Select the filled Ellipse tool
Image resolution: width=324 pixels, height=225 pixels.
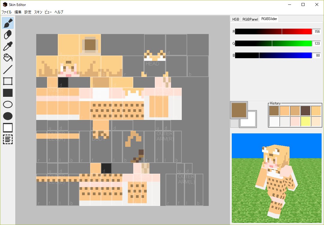click(7, 116)
